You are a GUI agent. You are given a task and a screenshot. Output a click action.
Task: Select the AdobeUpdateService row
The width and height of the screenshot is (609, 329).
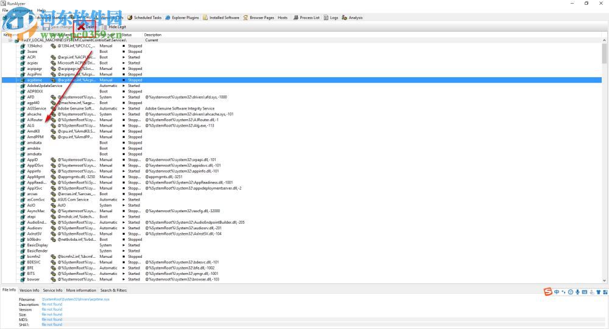pyautogui.click(x=302, y=86)
